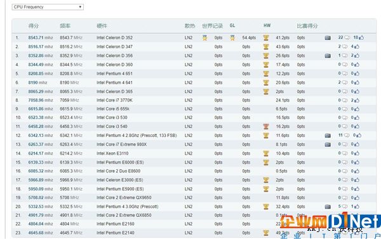The width and height of the screenshot is (381, 239).
Task: Click the 比赛得分 column header
Action: (307, 26)
